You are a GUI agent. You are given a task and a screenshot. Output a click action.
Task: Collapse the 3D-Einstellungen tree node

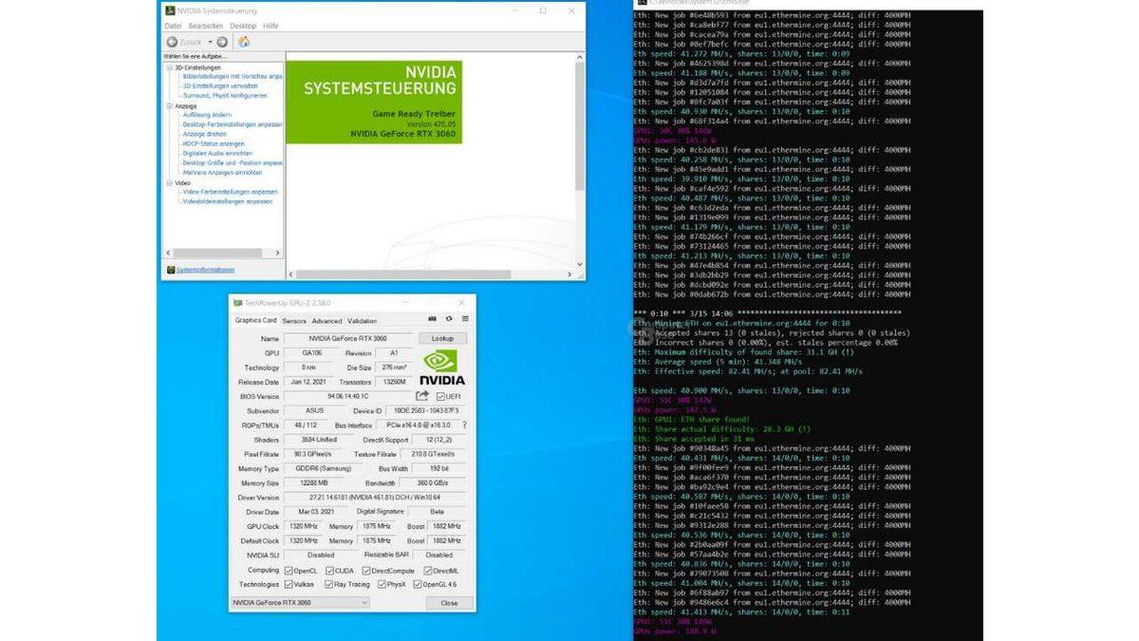(x=169, y=67)
